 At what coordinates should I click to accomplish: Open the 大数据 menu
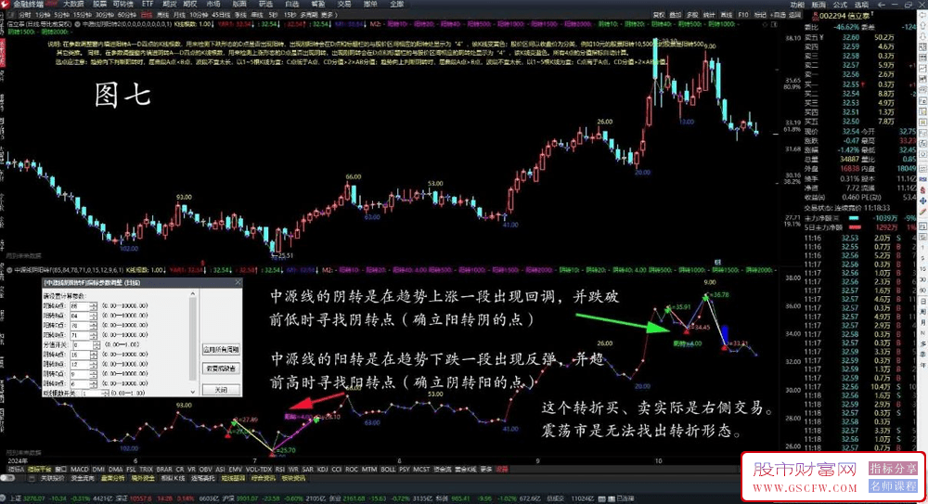(x=73, y=4)
